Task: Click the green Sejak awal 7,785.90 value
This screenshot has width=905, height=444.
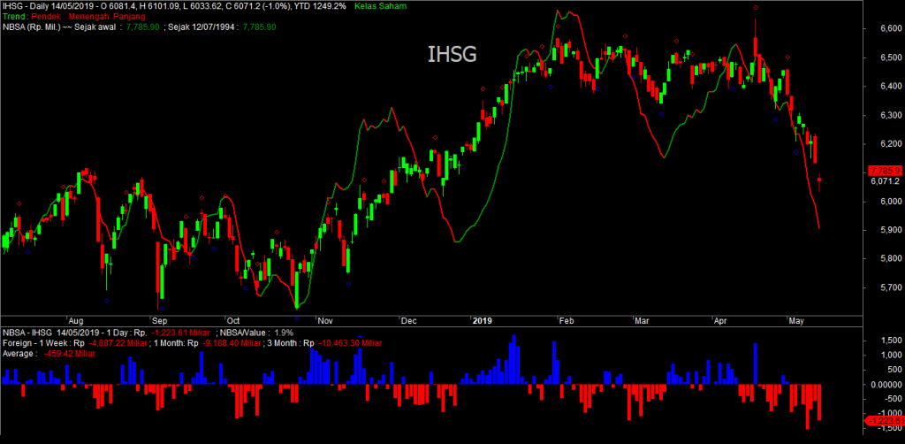Action: pos(142,27)
